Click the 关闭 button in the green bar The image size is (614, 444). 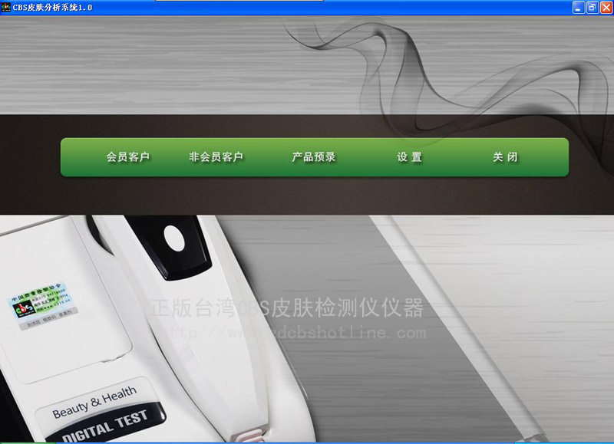(x=506, y=157)
